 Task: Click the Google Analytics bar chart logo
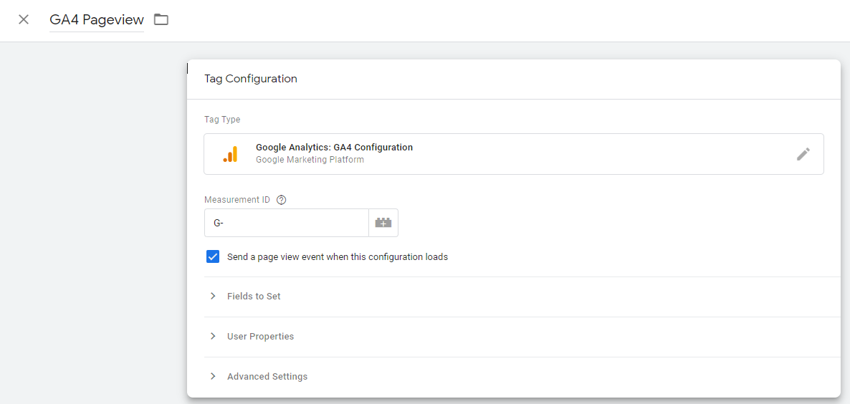230,154
